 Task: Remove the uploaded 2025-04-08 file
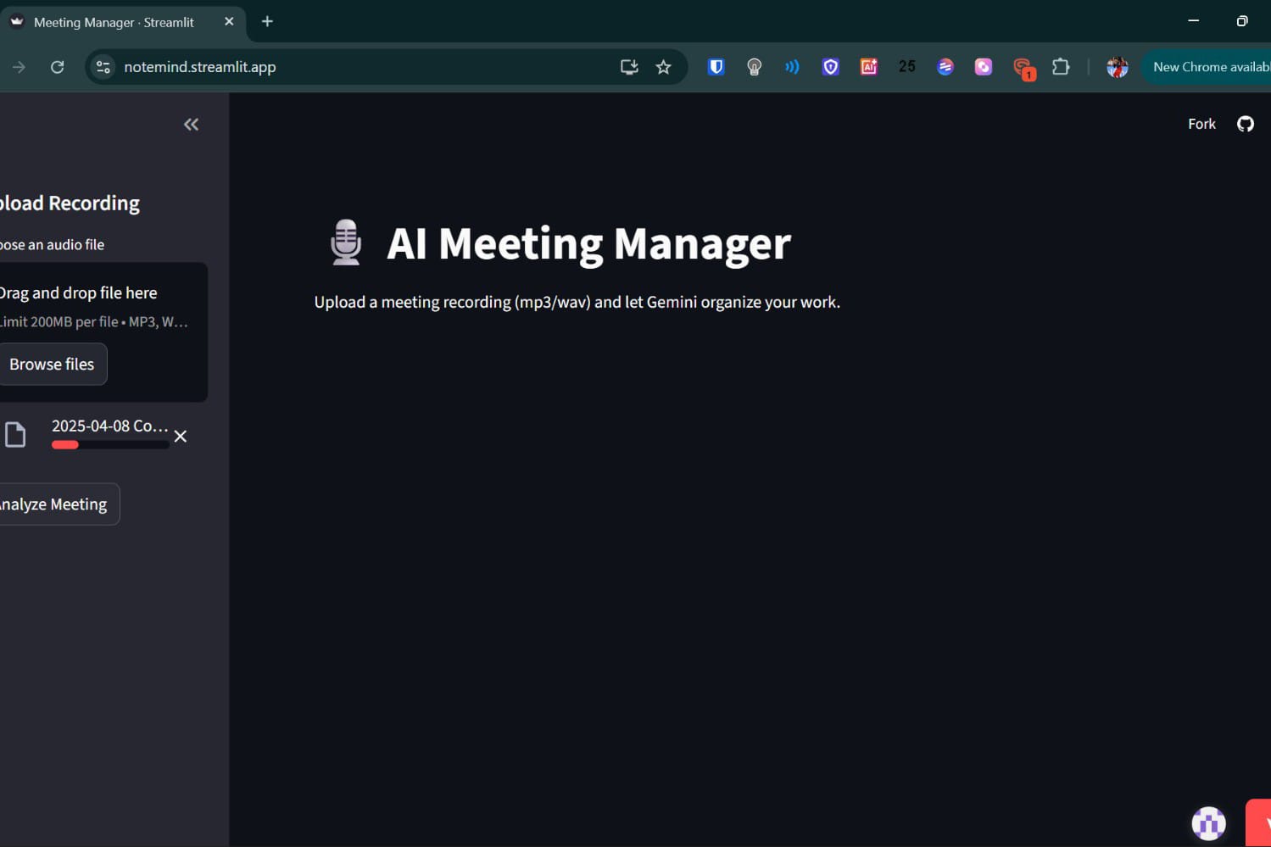(x=180, y=437)
